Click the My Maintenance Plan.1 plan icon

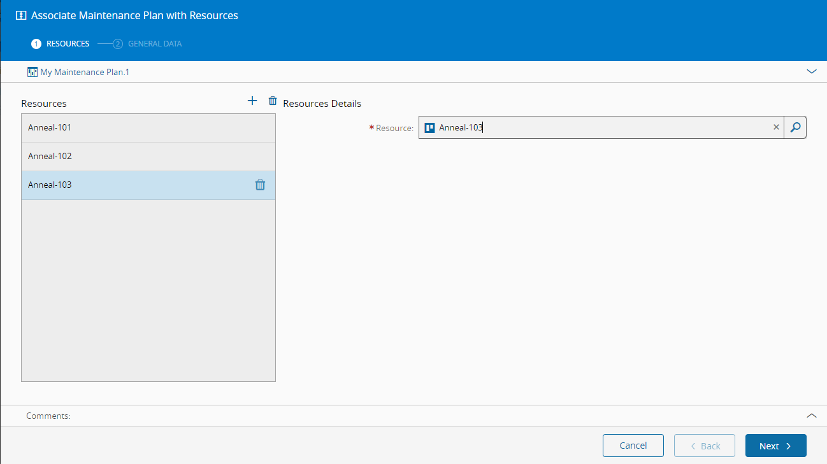tap(32, 72)
